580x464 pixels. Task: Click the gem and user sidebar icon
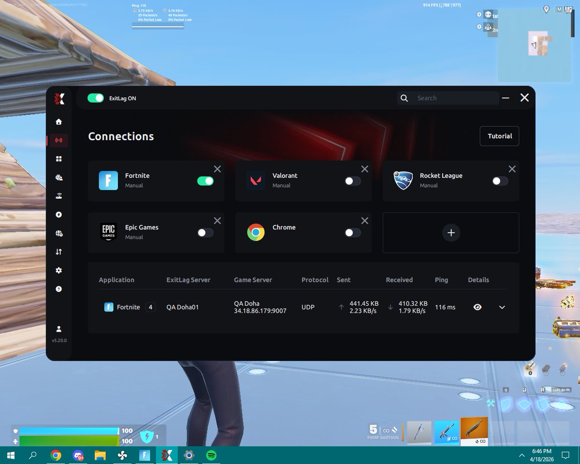(59, 177)
